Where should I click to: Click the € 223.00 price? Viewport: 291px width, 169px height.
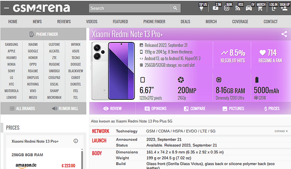pyautogui.click(x=68, y=166)
